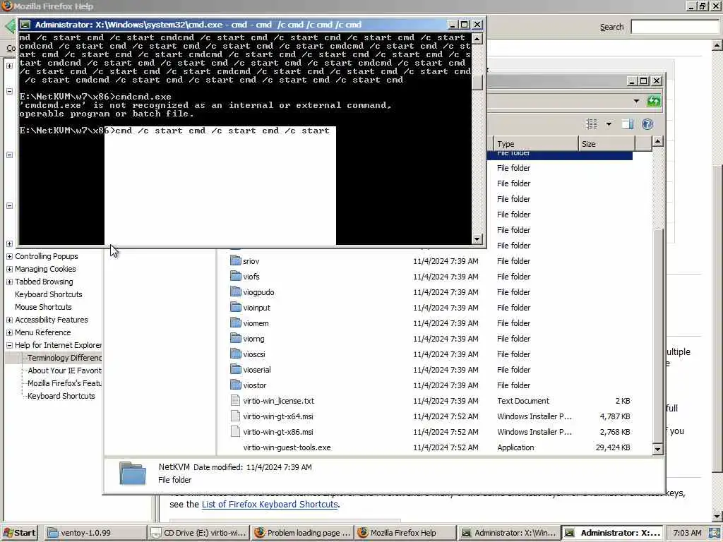
Task: Collapse the Help for Internet Explorer topic
Action: (x=9, y=345)
